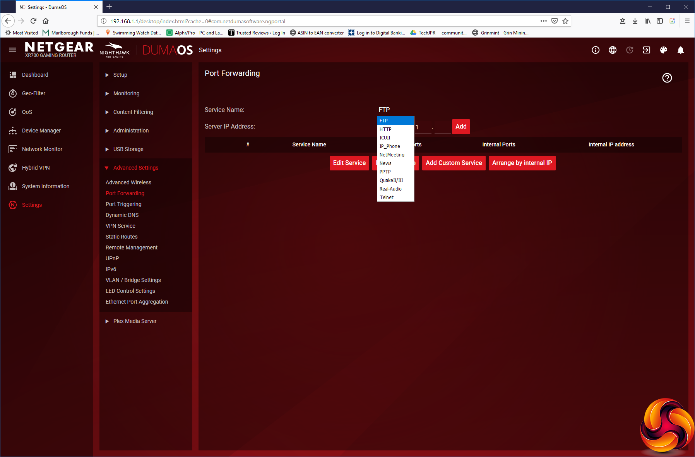695x457 pixels.
Task: Open Advanced Wireless settings
Action: 128,182
